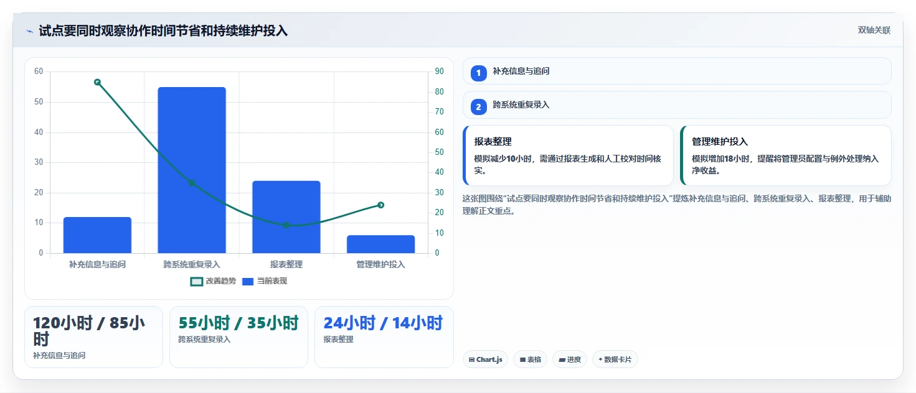The width and height of the screenshot is (916, 393).
Task: Click the left axis value 60
Action: (x=39, y=72)
